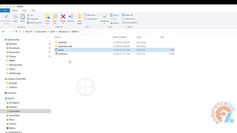Screen dimensions: 237x133
Task: Expand chevron after 69698 in address bar
Action: pos(80,32)
